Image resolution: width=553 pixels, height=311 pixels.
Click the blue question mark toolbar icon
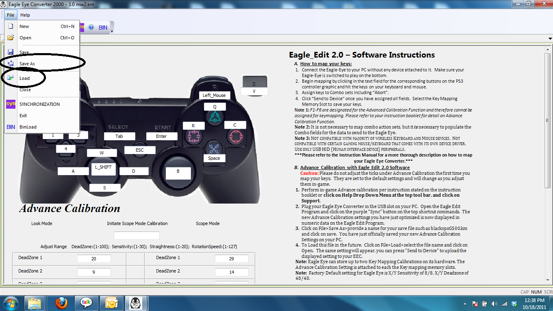[91, 28]
